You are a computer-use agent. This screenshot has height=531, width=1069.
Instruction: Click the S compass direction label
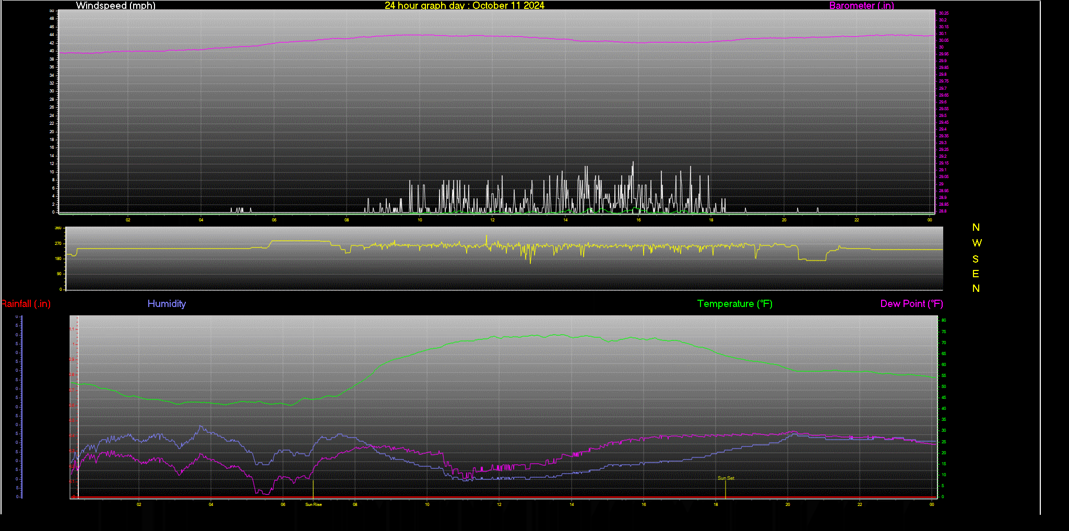coord(976,259)
